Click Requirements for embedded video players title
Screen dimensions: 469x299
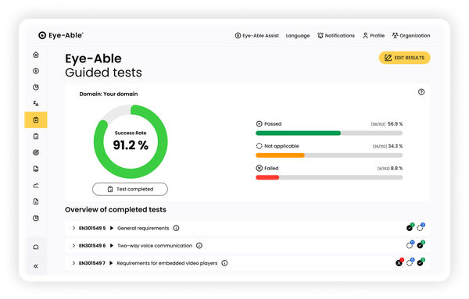pyautogui.click(x=167, y=263)
